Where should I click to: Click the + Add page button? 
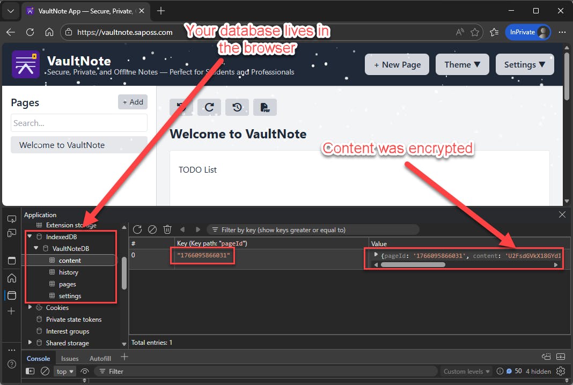133,102
